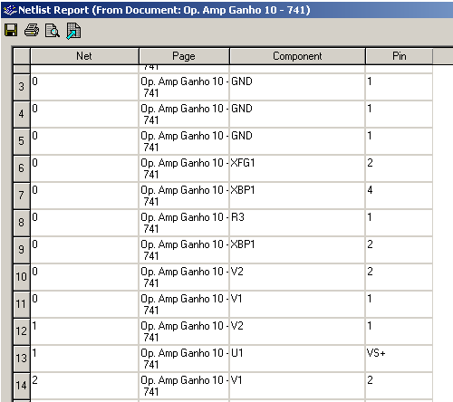Select row header number 7
This screenshot has height=402, width=453.
[x=22, y=196]
